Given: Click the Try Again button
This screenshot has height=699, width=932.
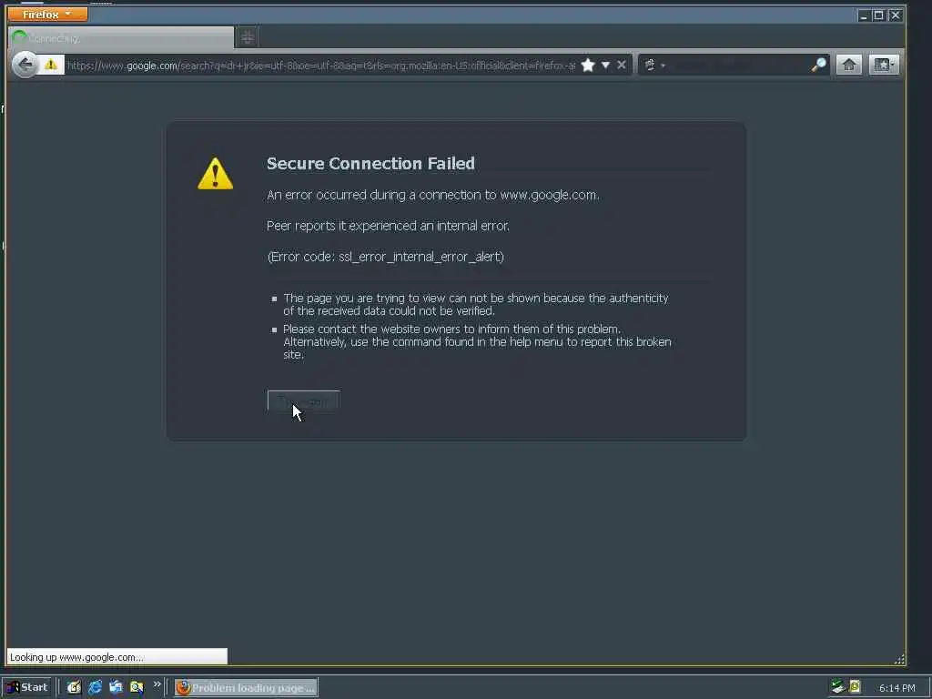Looking at the screenshot, I should (304, 401).
